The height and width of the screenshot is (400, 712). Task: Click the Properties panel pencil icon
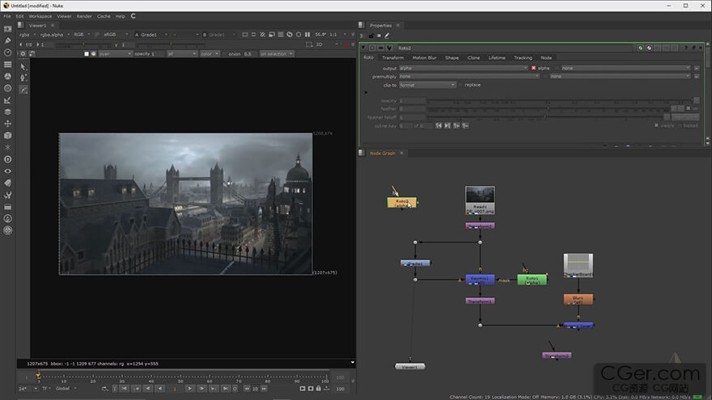point(388,36)
